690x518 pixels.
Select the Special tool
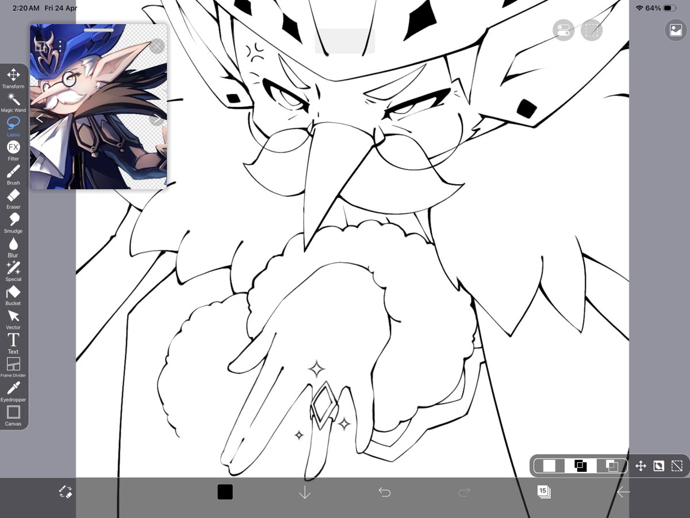(13, 272)
